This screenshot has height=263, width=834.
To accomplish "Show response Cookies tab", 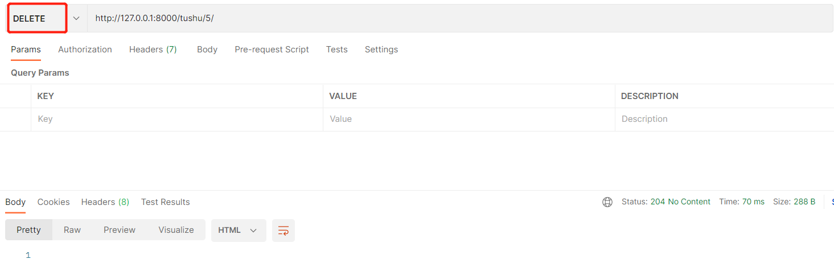I will (x=54, y=202).
